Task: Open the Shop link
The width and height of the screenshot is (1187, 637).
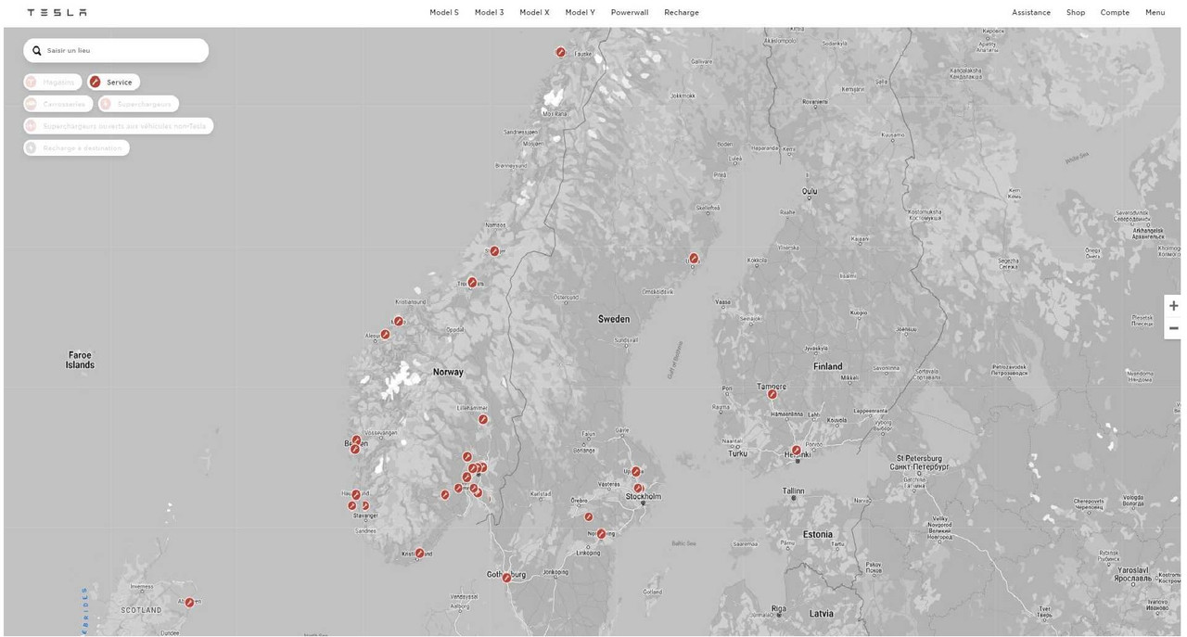Action: click(1076, 12)
